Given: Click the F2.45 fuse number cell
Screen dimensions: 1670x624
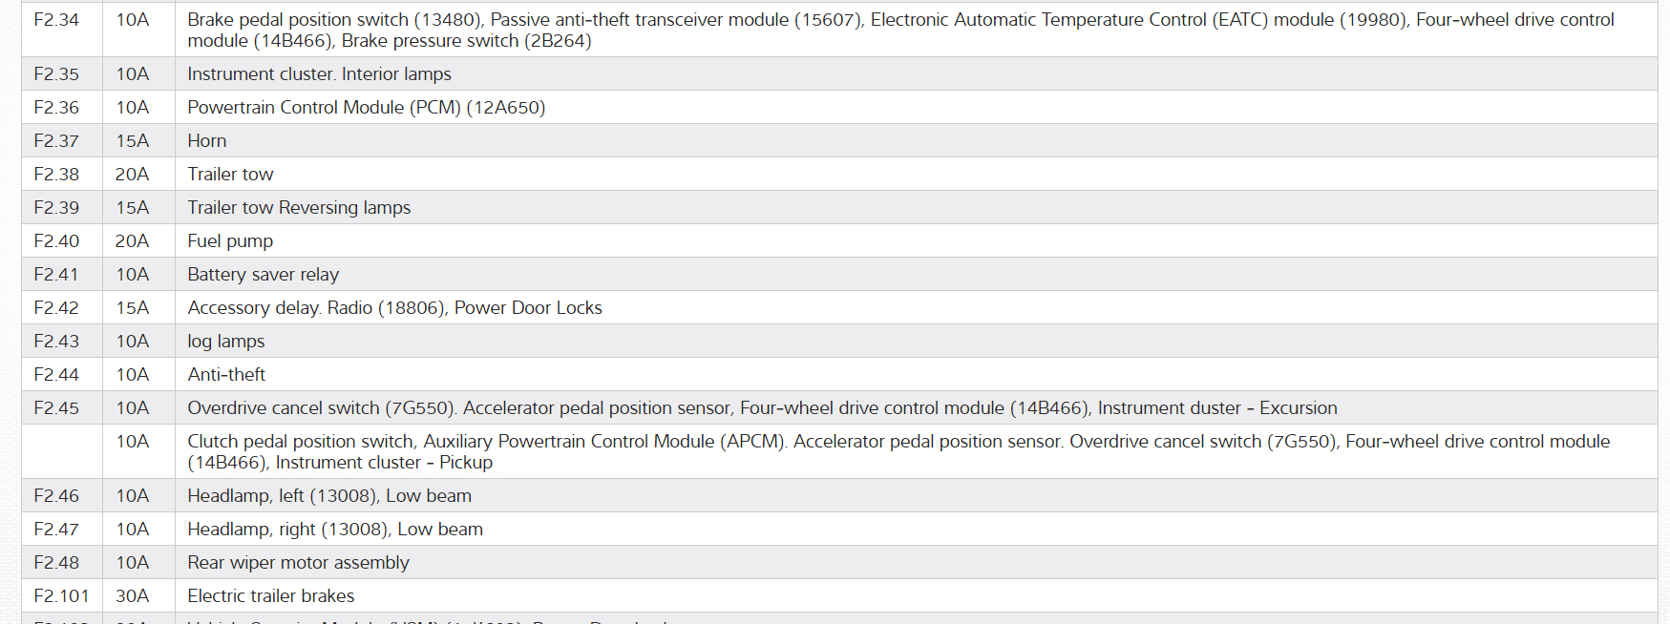Looking at the screenshot, I should (x=56, y=408).
